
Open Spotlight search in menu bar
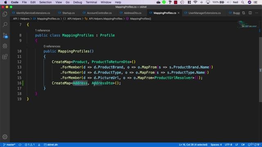pyautogui.click(x=243, y=2)
